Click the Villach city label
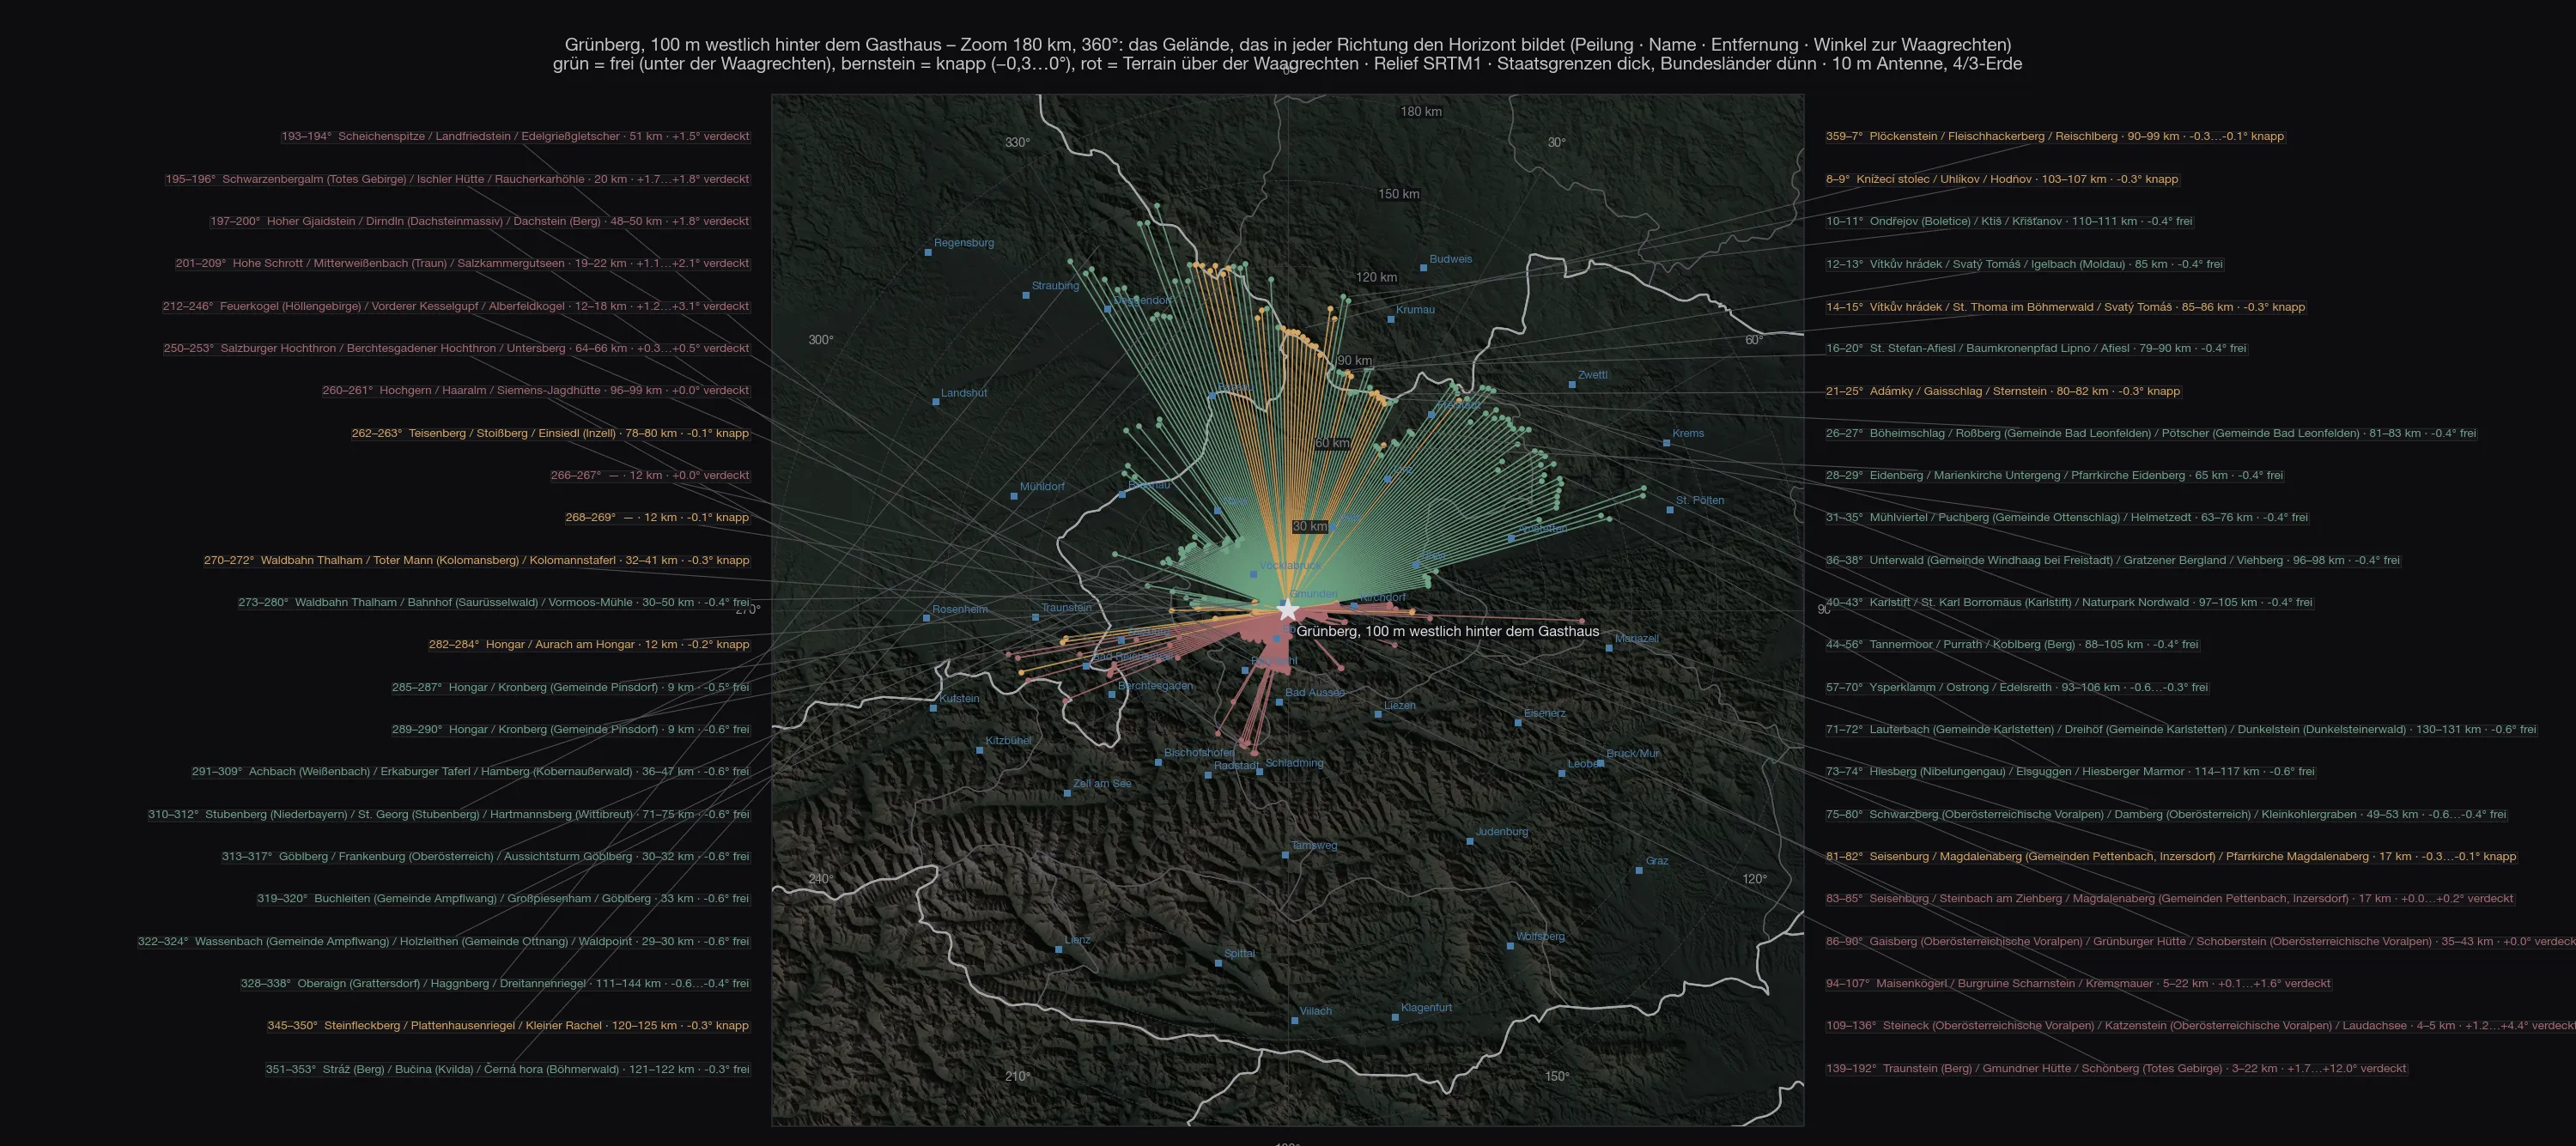Image resolution: width=2576 pixels, height=1146 pixels. click(x=1316, y=1011)
